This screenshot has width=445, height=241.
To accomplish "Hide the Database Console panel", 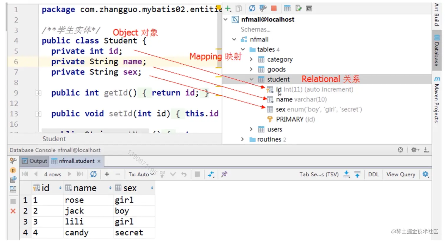I will click(x=426, y=150).
